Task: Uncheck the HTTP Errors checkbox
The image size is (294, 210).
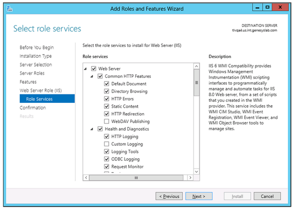Action: pyautogui.click(x=107, y=99)
